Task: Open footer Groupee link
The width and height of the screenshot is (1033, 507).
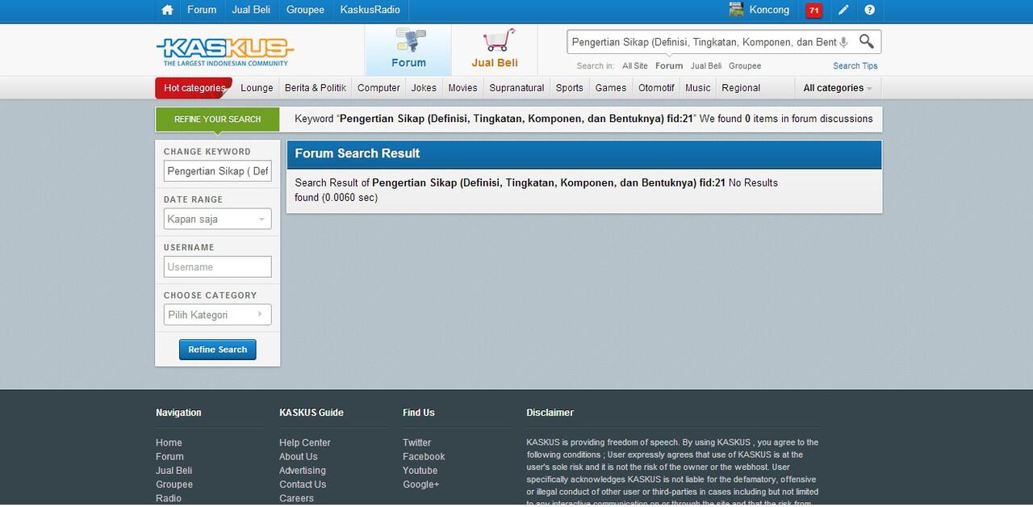Action: pos(174,484)
